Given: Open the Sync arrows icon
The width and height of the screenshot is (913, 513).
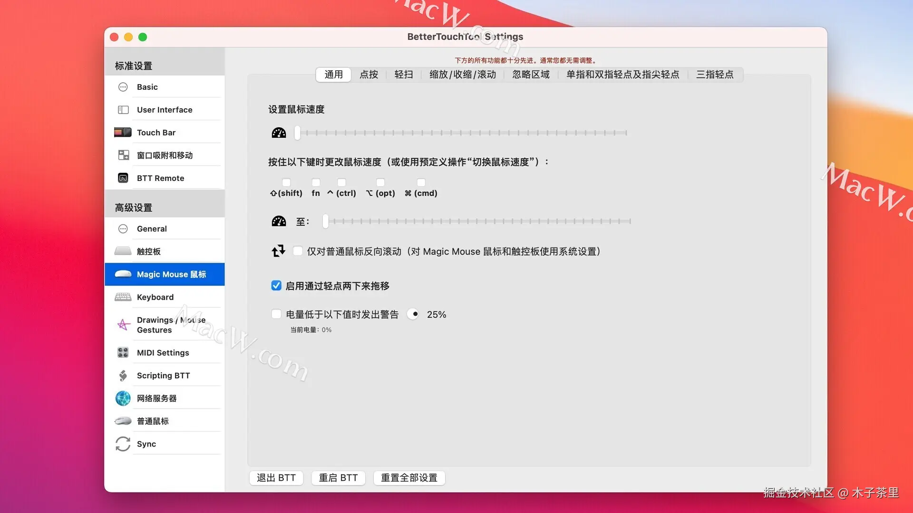Looking at the screenshot, I should point(123,444).
